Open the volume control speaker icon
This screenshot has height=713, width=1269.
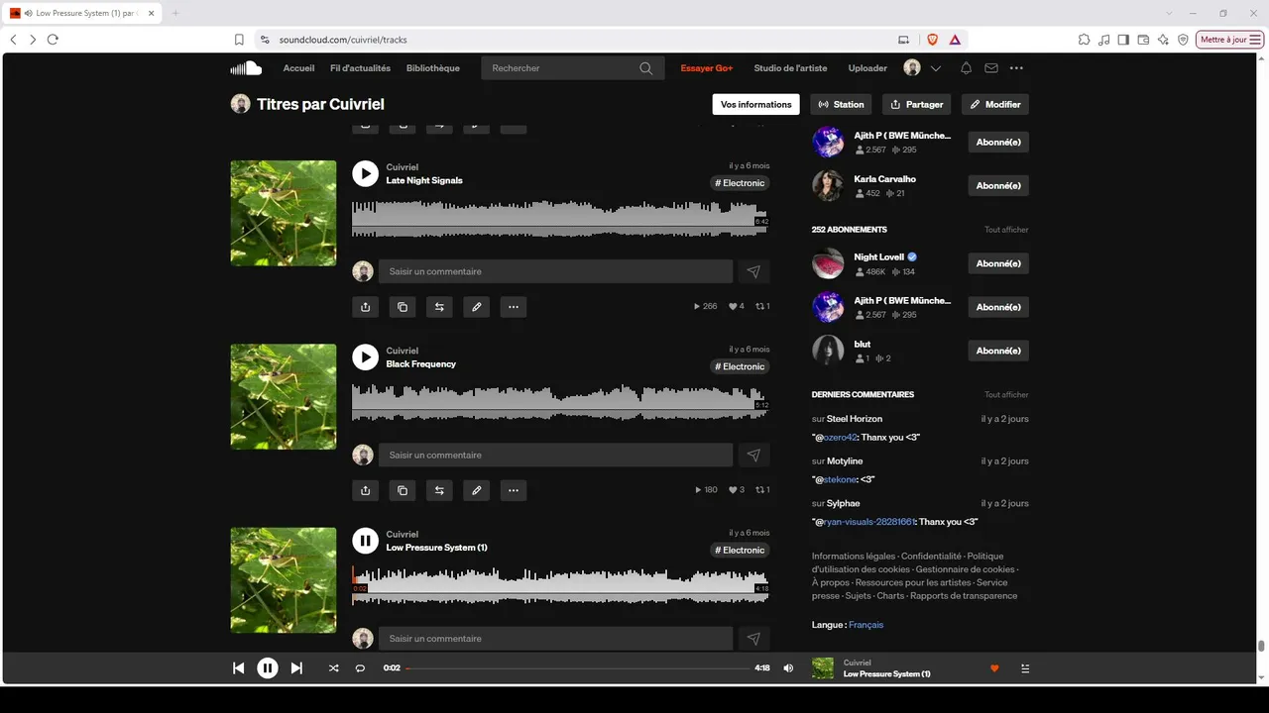(x=788, y=668)
